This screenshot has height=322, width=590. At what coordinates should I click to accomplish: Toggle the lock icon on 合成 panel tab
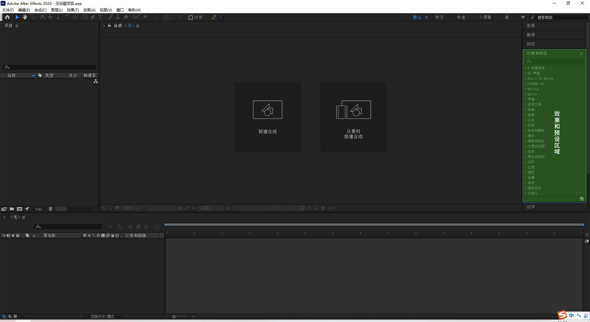click(109, 26)
